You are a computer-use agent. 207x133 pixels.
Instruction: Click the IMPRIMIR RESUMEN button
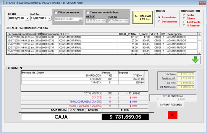coord(171,105)
